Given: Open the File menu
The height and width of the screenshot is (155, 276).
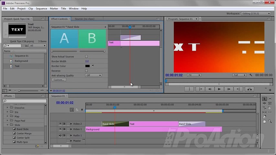Looking at the screenshot, I should (5, 9).
